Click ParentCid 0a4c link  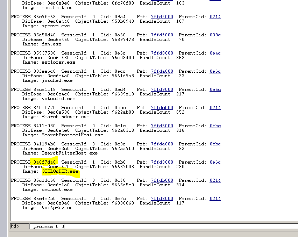pyautogui.click(x=215, y=53)
